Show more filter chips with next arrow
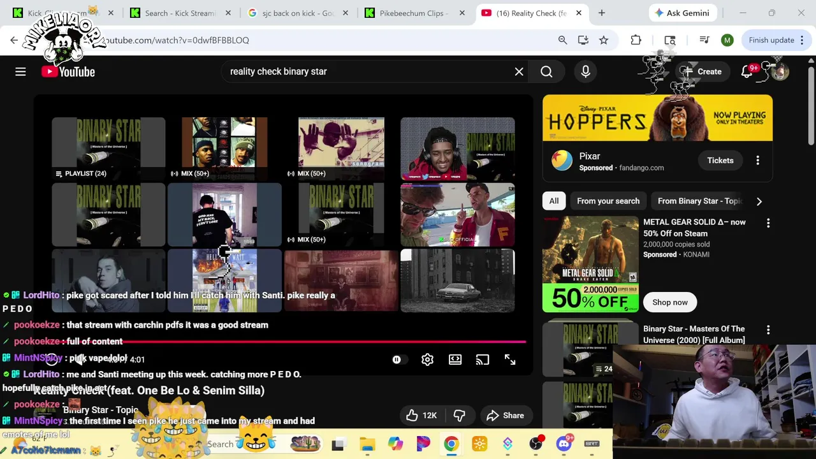The height and width of the screenshot is (459, 816). [x=759, y=201]
